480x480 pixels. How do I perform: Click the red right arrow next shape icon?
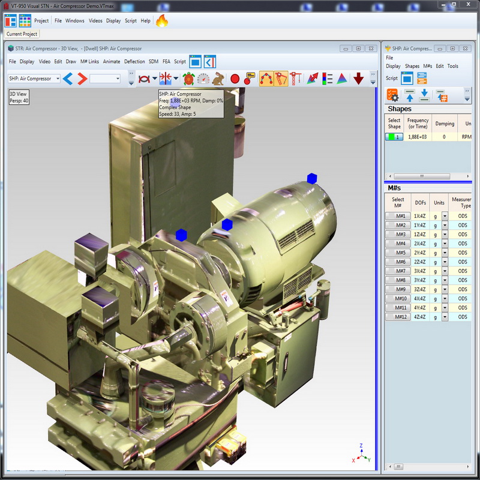click(82, 79)
